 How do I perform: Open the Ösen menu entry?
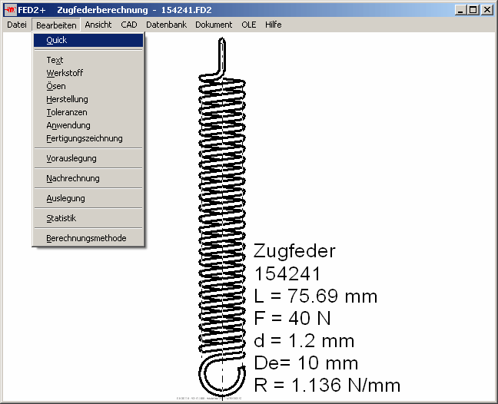[55, 86]
